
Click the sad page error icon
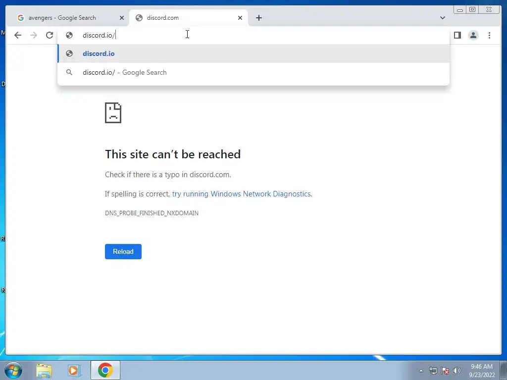tap(113, 113)
